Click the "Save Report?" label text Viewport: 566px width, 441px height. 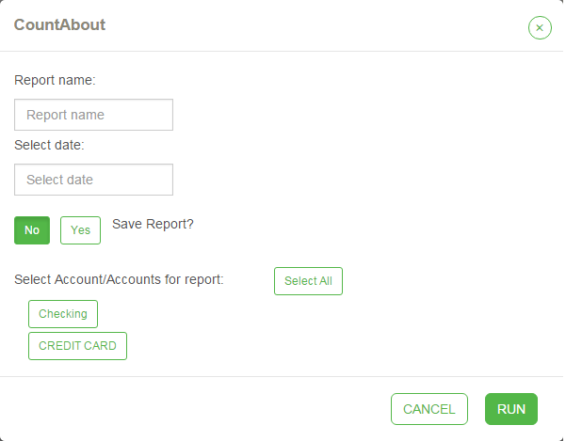coord(153,224)
